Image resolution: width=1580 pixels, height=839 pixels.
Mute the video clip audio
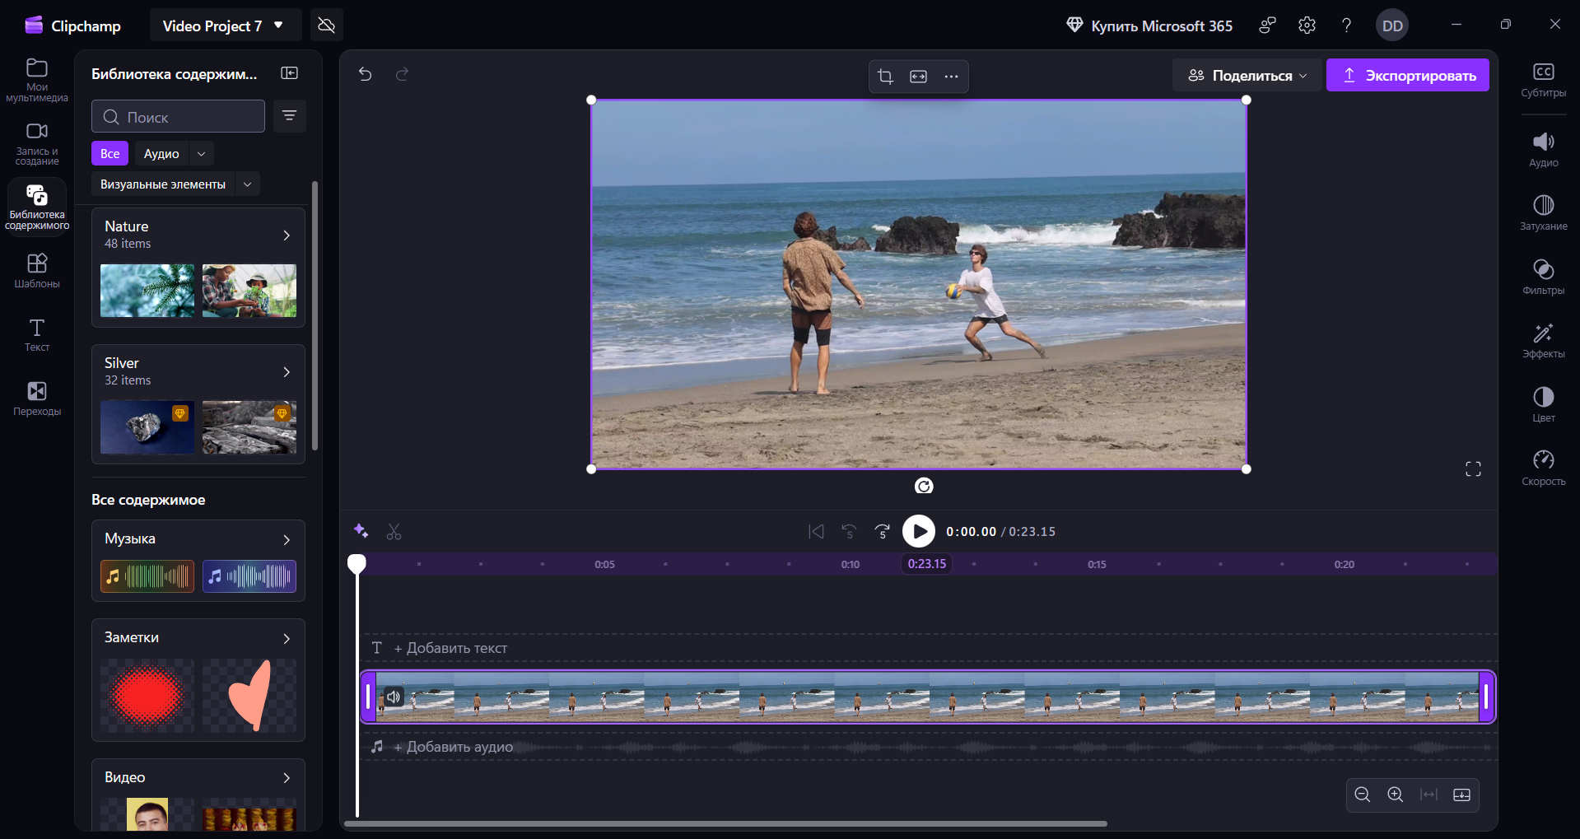[394, 697]
